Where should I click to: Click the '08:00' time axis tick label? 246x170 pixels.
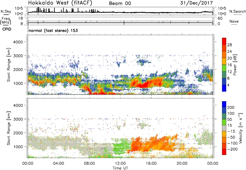coord(89,164)
